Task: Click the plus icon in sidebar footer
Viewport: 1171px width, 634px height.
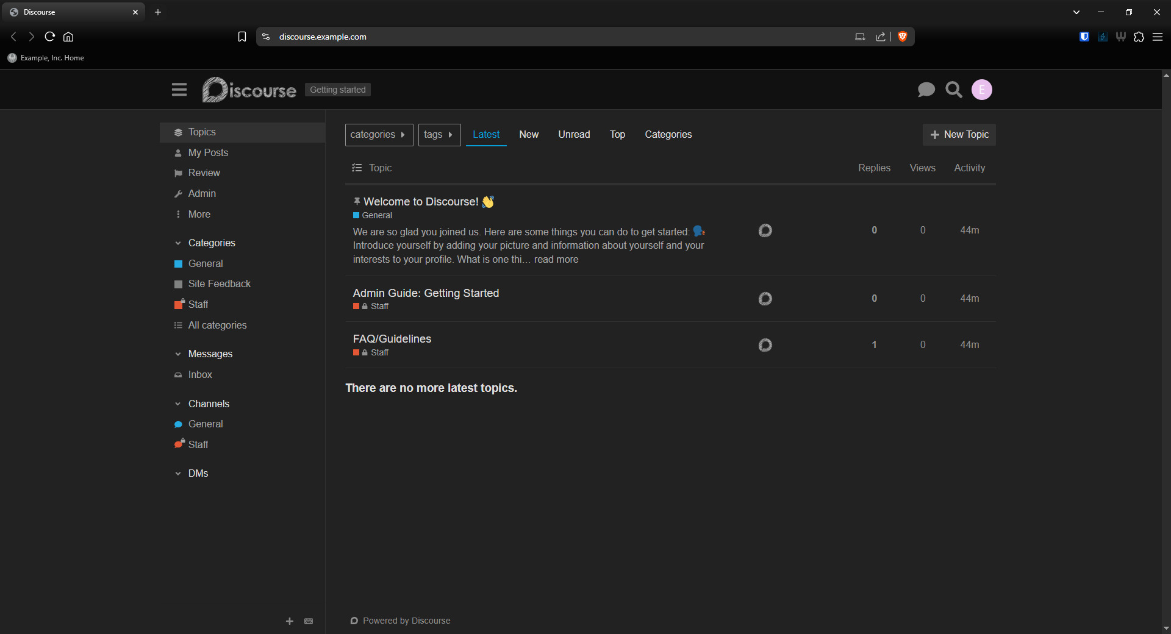Action: click(x=290, y=621)
